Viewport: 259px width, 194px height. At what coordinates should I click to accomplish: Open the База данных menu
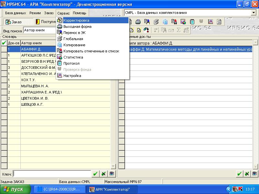pos(16,13)
